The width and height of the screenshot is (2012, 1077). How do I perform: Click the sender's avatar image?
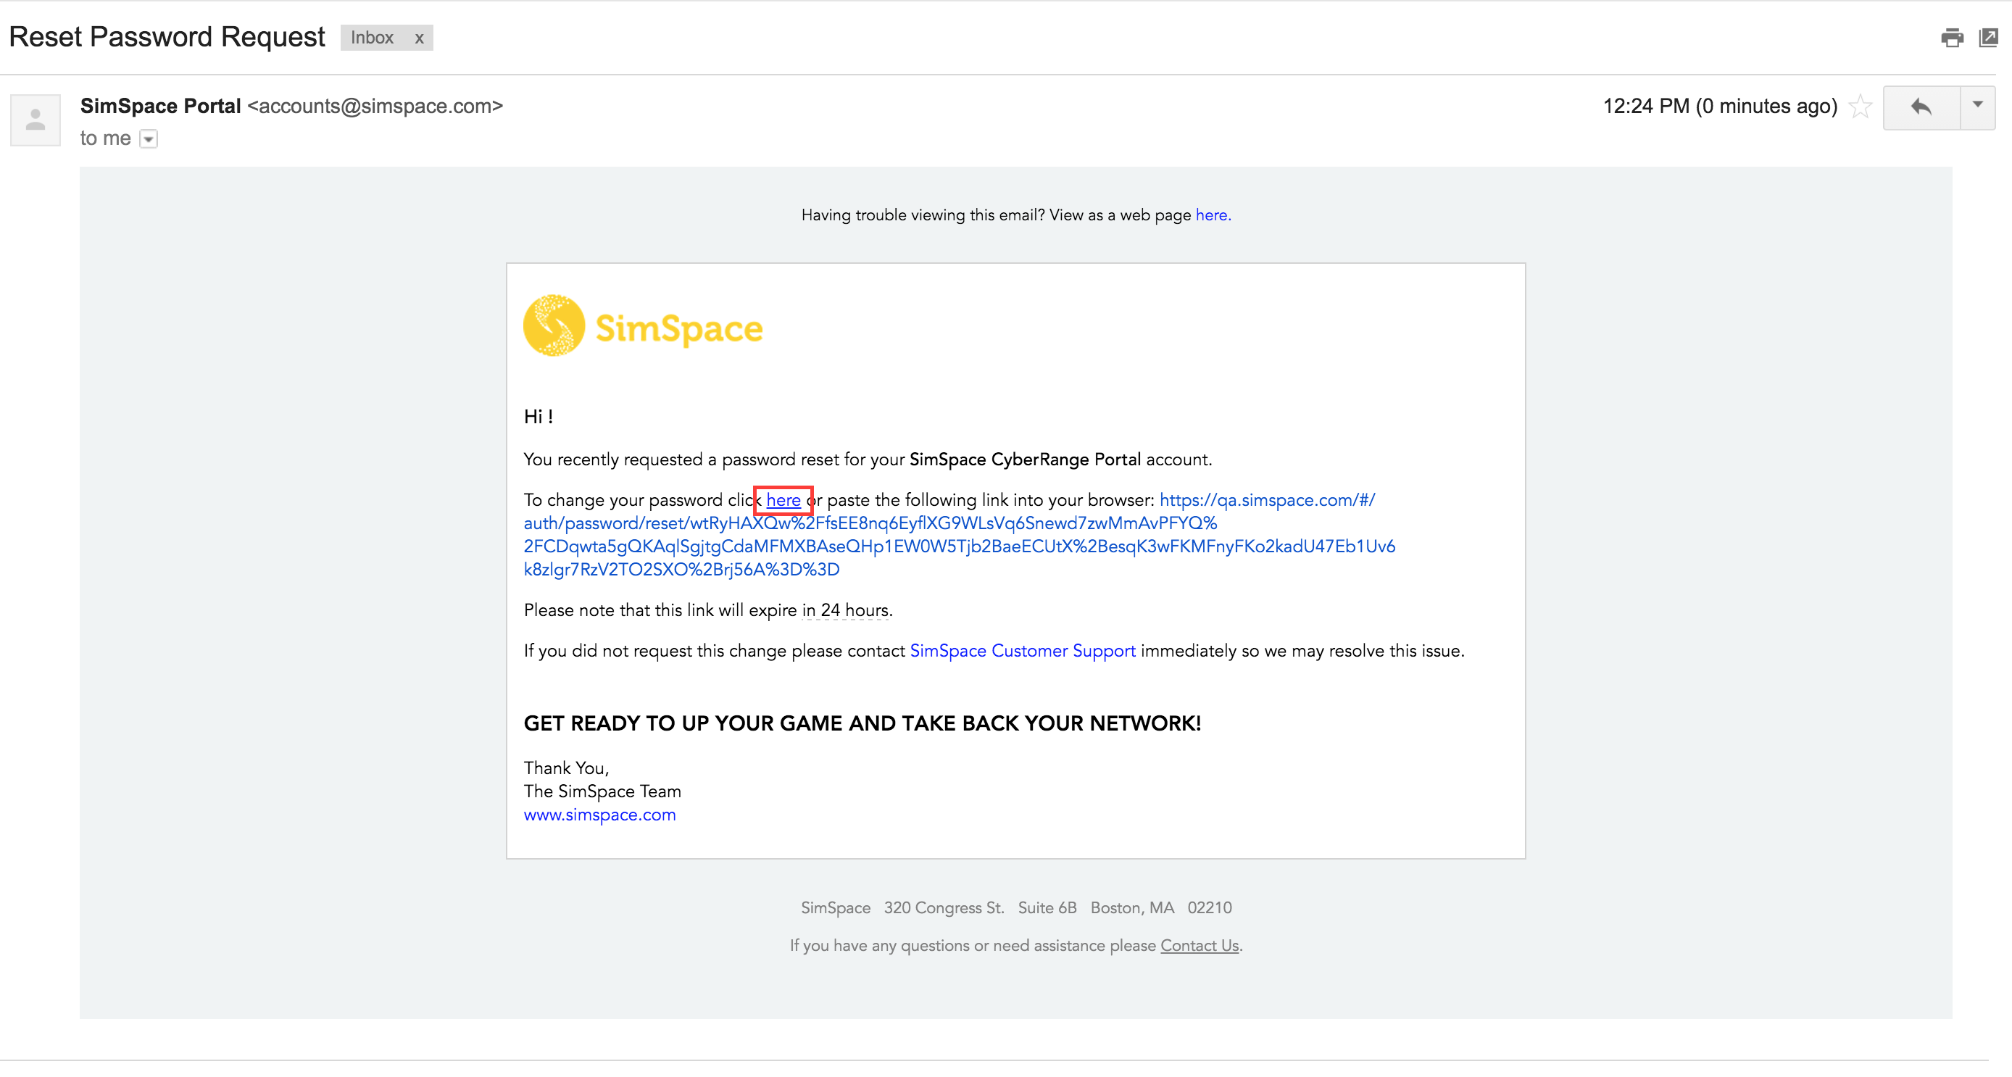(35, 119)
